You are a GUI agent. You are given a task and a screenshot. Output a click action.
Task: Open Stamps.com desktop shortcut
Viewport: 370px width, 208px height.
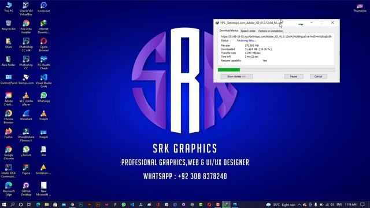point(26,80)
